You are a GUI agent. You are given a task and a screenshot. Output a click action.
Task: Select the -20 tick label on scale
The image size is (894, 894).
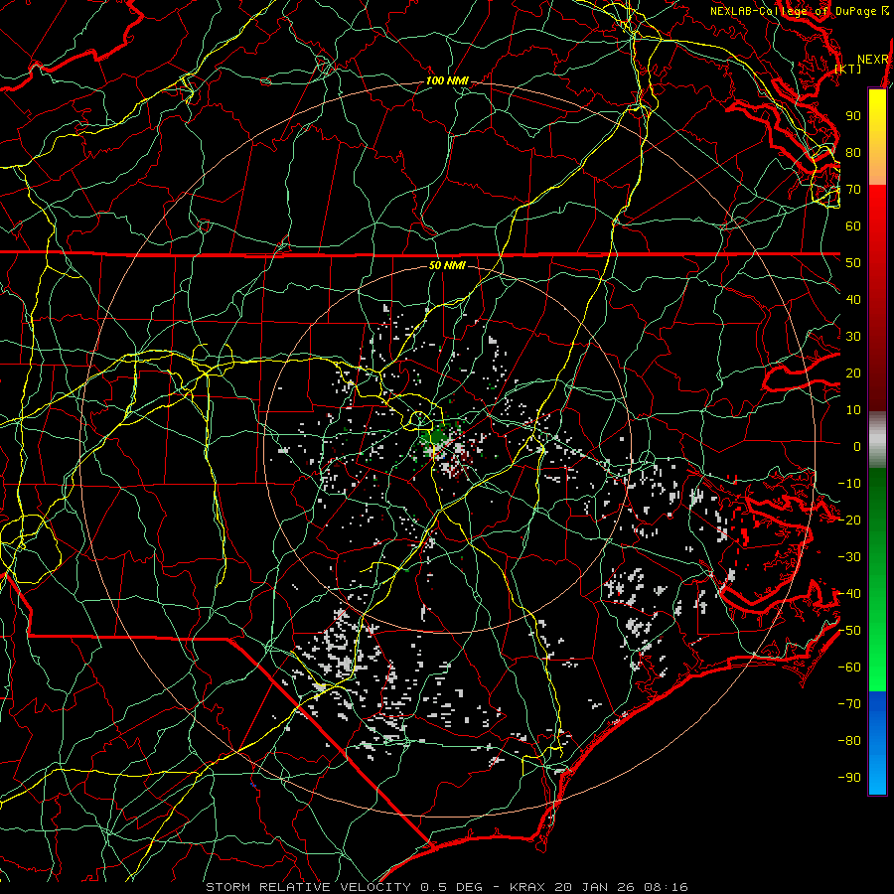(849, 521)
